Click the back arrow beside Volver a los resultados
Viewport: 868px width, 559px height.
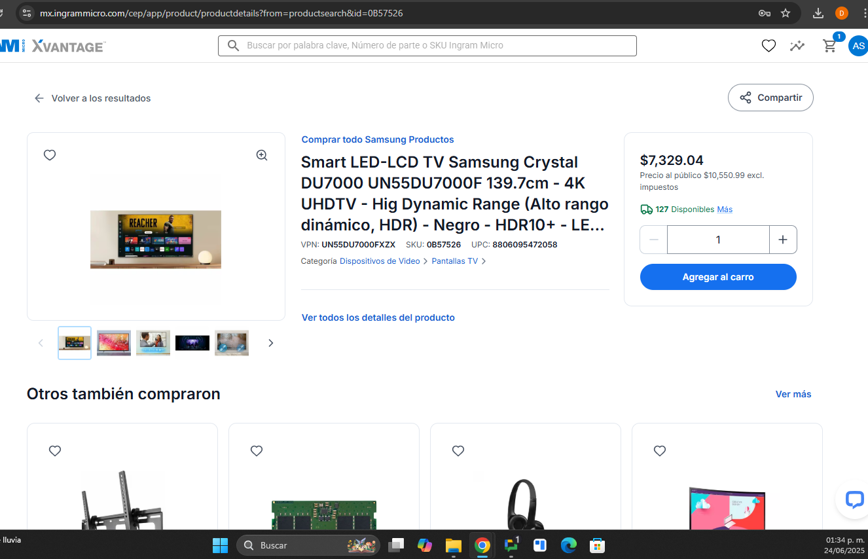pos(39,98)
